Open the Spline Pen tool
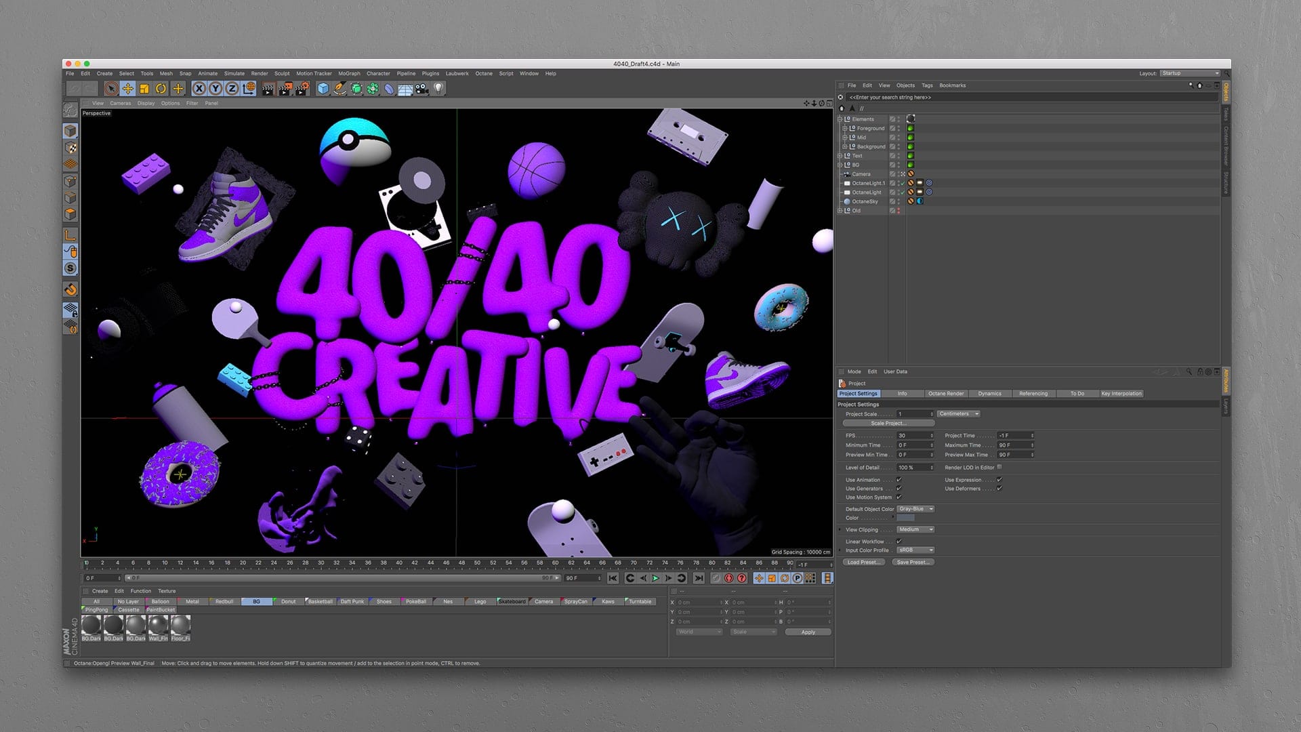Screen dimensions: 1301x732 [339, 88]
